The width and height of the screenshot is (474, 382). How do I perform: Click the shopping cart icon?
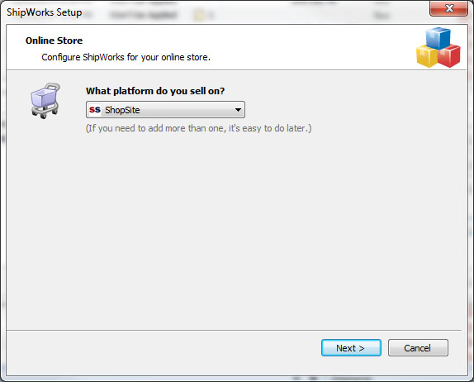tap(45, 101)
